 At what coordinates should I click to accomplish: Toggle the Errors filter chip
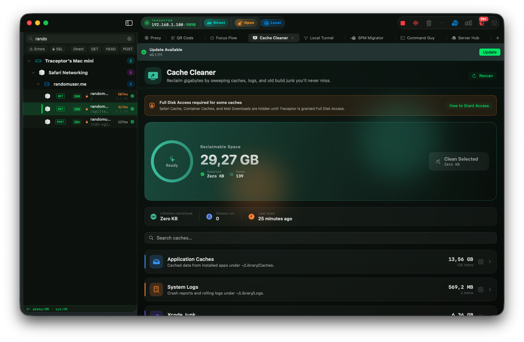click(x=37, y=49)
